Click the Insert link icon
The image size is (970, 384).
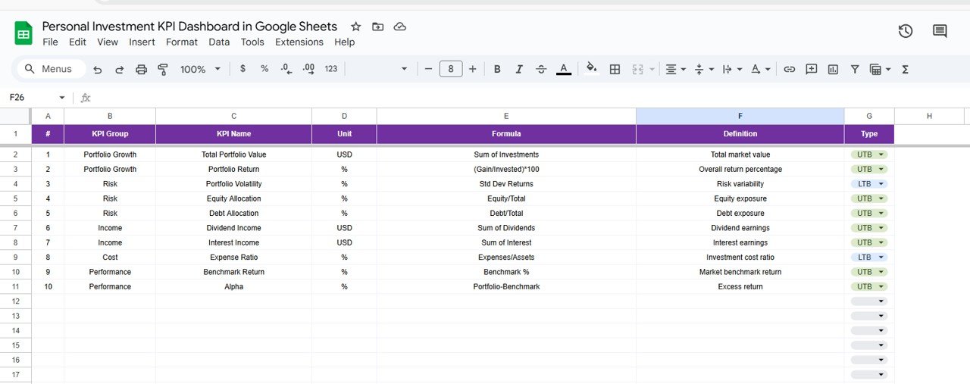coord(789,69)
